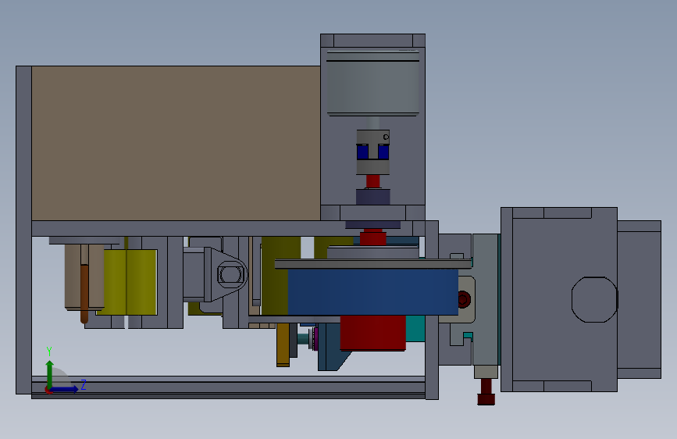
Task: Pick the red shaft below the coupling
Action: click(373, 181)
